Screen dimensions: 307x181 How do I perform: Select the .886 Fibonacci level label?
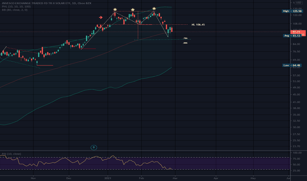coord(185,43)
